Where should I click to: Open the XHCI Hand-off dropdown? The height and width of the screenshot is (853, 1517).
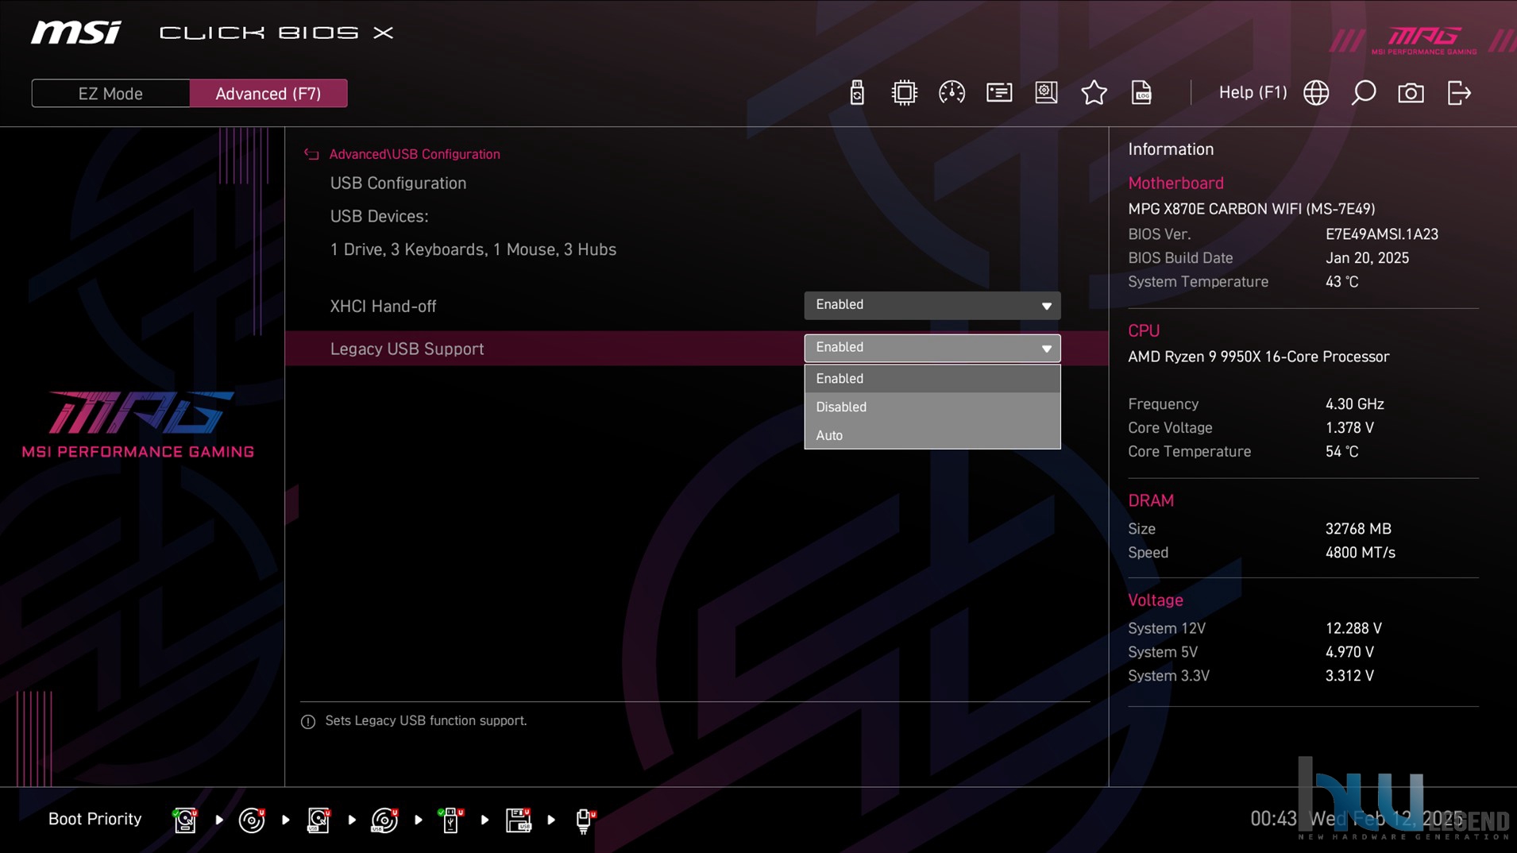click(932, 305)
